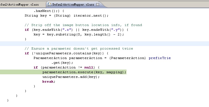Close the active DefaultActionMapper.class tab

click(98, 4)
